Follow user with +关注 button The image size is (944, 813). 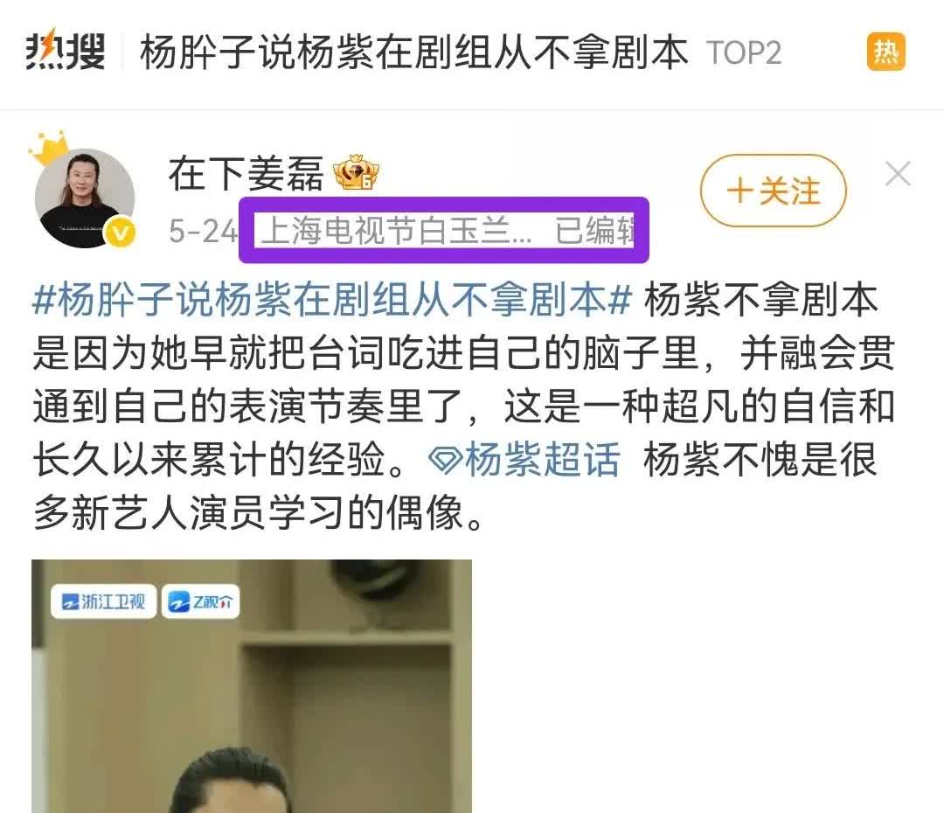click(773, 191)
